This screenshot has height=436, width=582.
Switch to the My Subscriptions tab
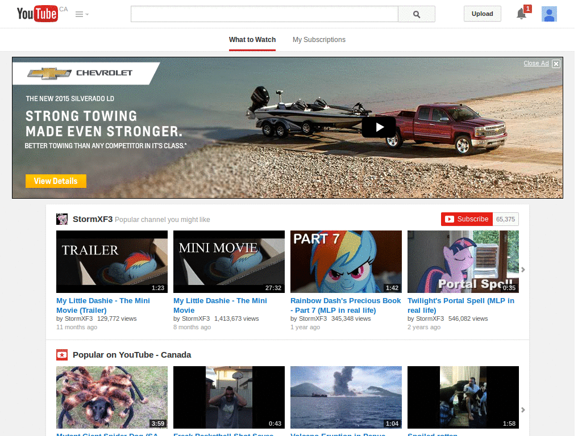coord(319,40)
